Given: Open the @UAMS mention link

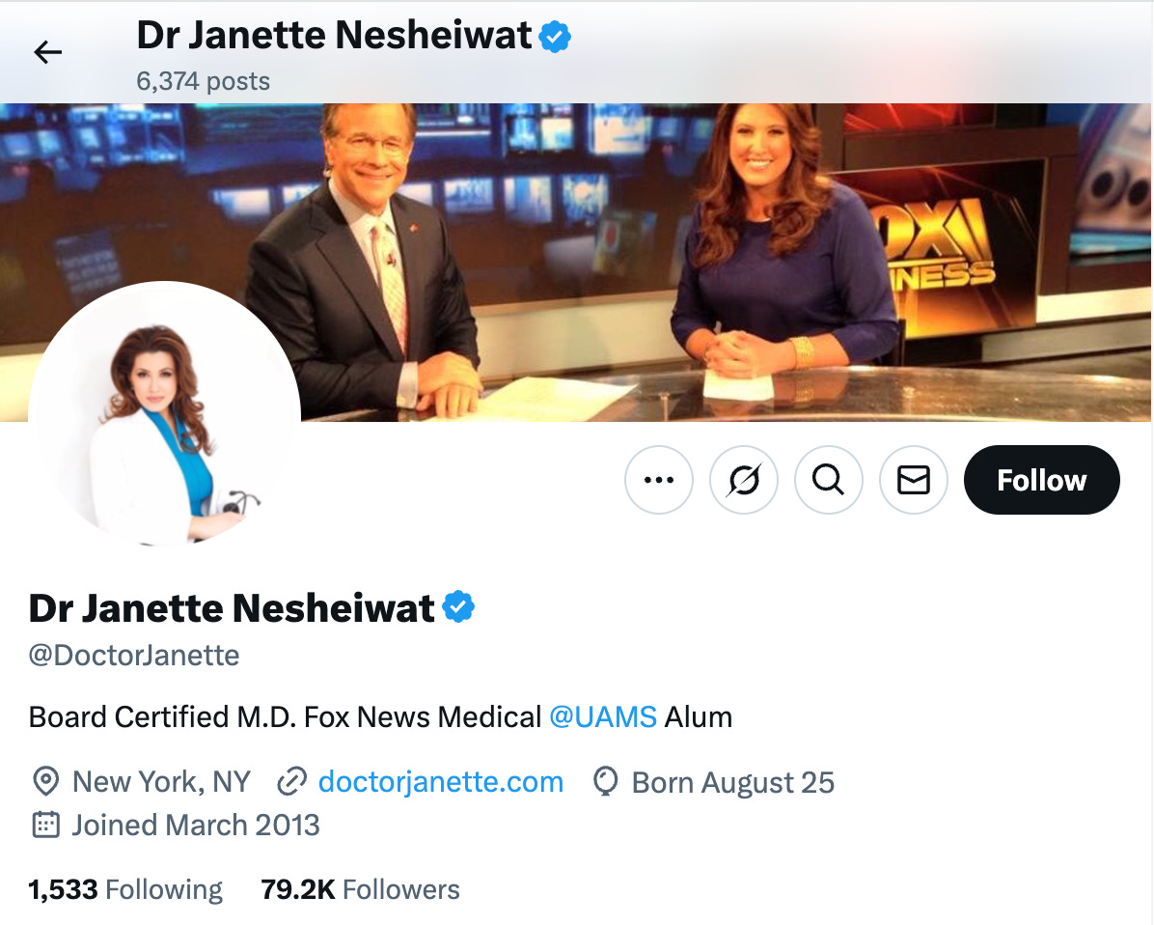Looking at the screenshot, I should tap(603, 716).
